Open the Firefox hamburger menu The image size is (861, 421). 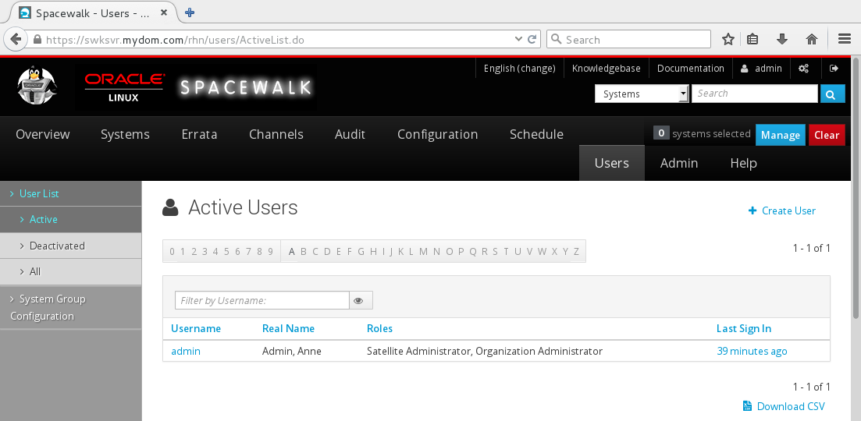click(x=845, y=40)
